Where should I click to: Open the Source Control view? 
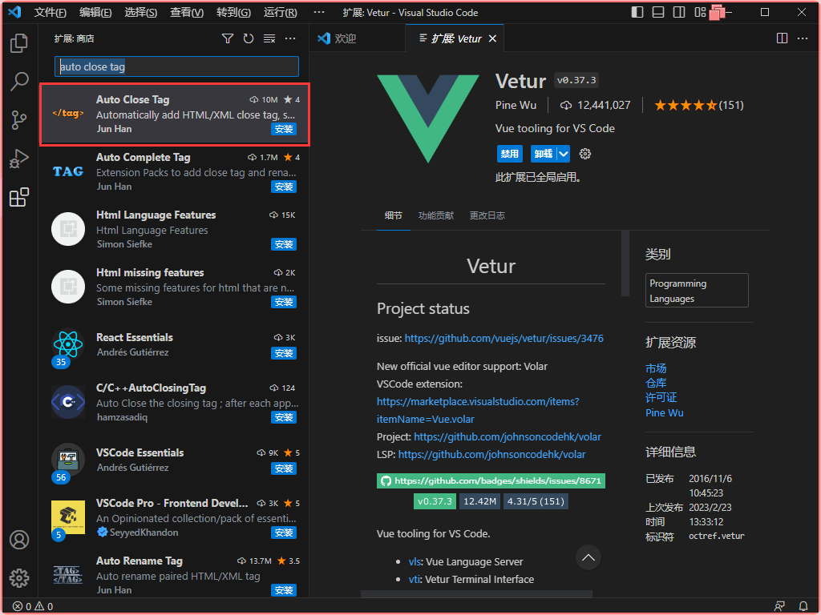click(x=19, y=120)
